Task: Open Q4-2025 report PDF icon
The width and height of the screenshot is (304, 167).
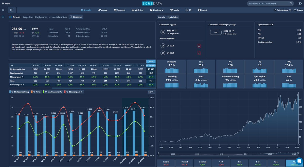Action: pos(199,53)
